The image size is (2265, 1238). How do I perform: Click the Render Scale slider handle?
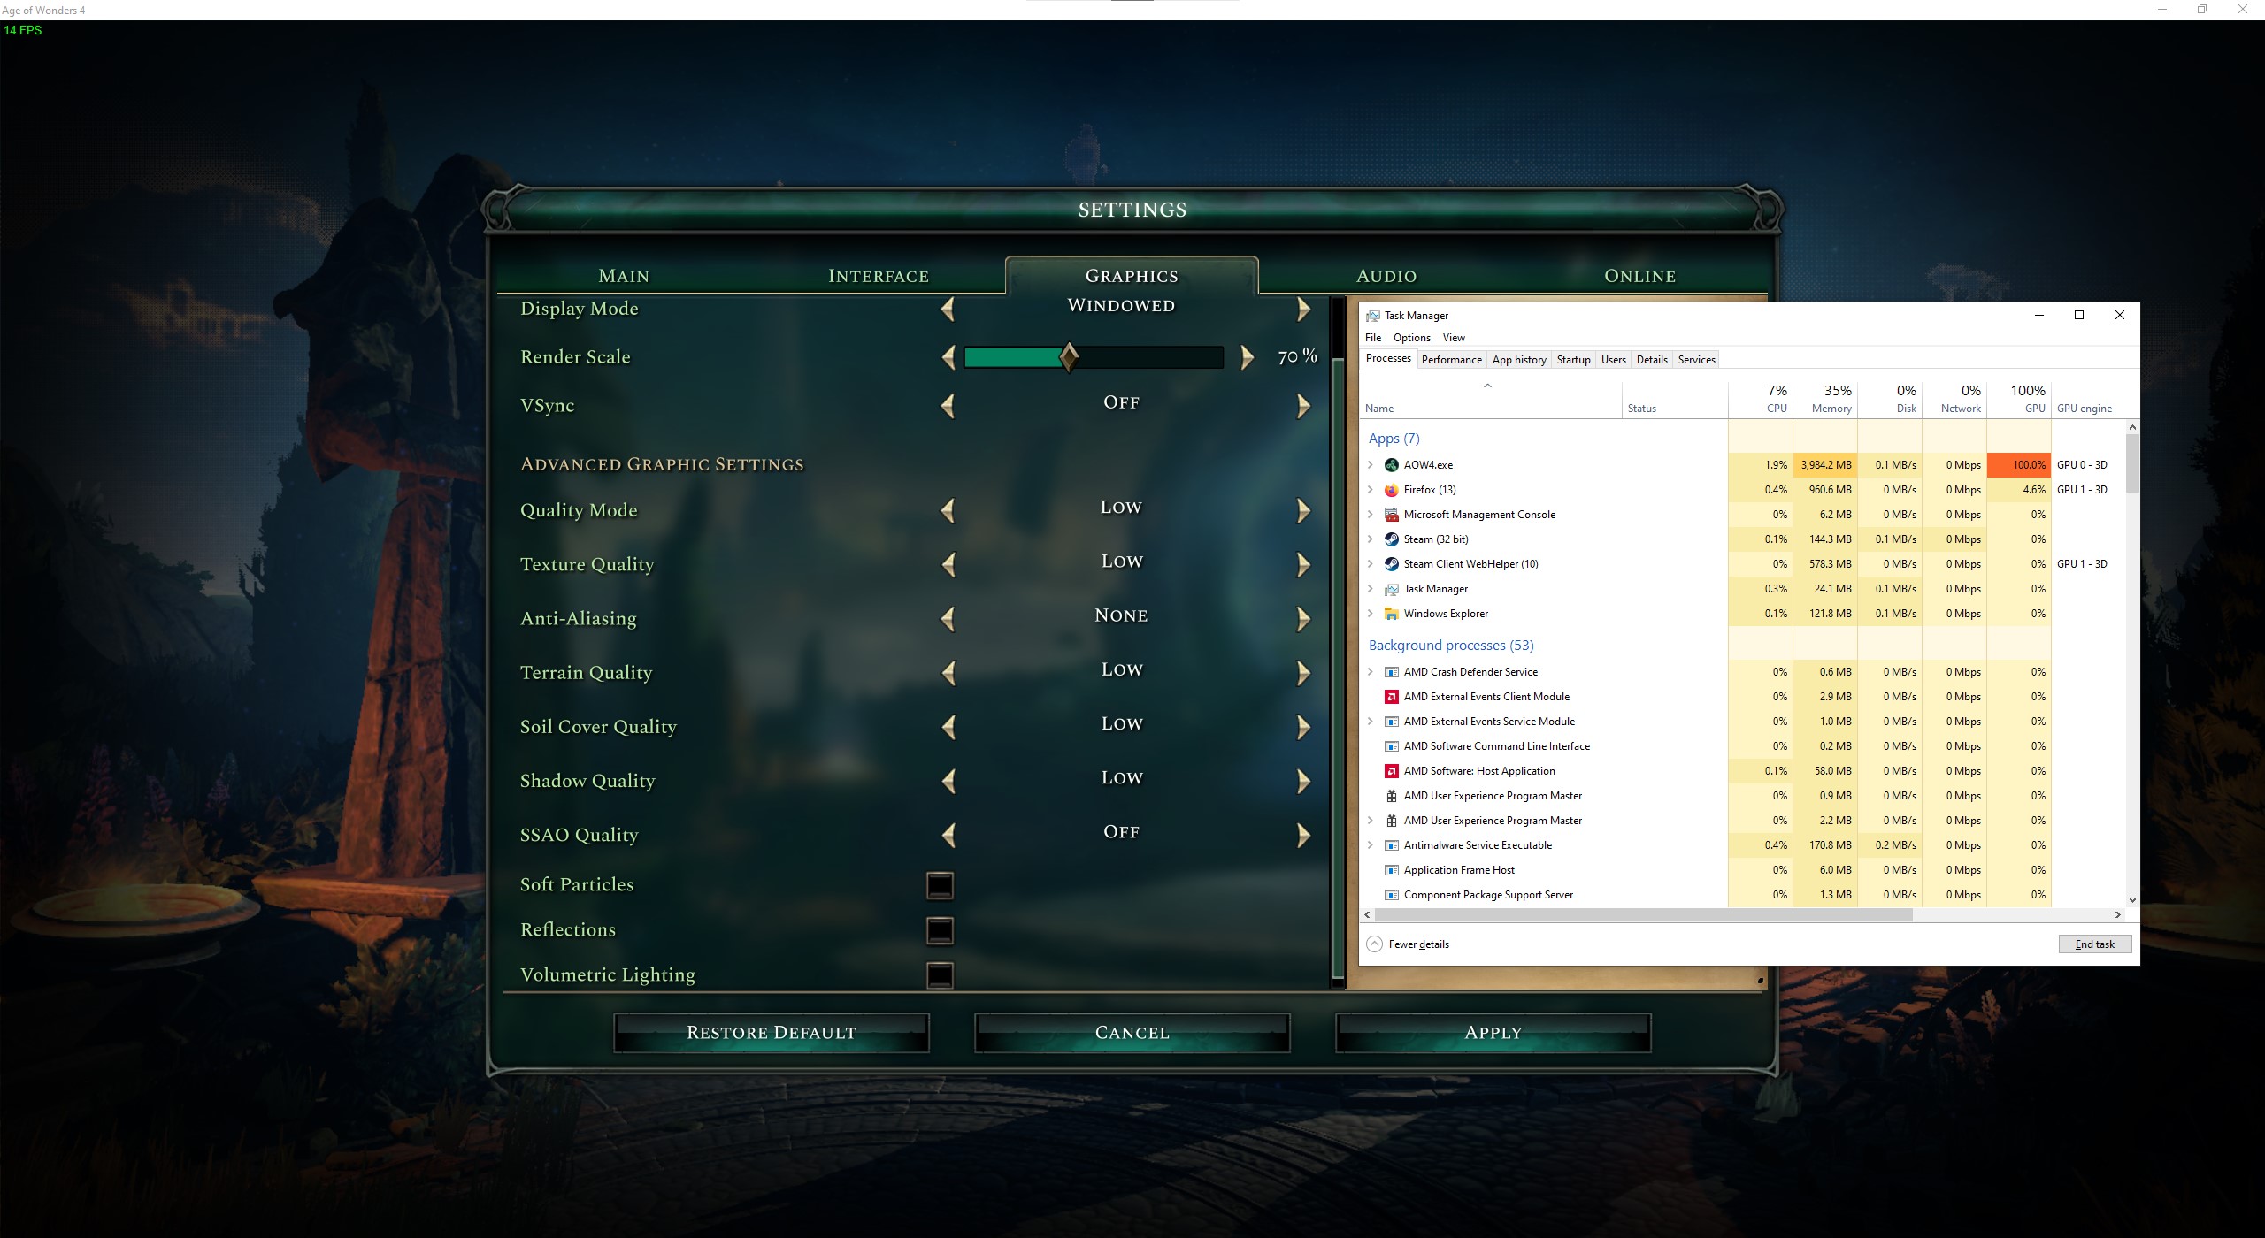pyautogui.click(x=1069, y=357)
